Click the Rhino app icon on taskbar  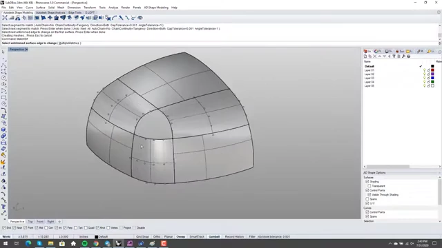pyautogui.click(x=118, y=243)
